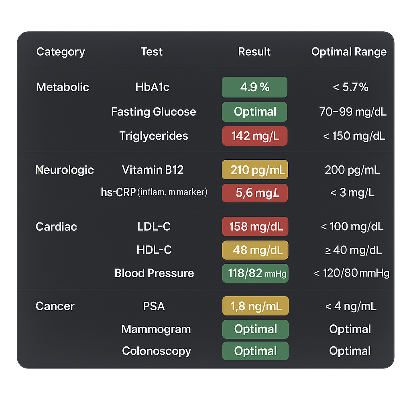Select the Mammogram result badge
This screenshot has height=411, width=411.
[x=255, y=329]
